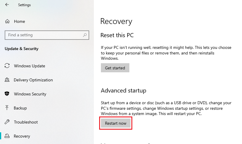
Task: Select the Backup text label
Action: [x=20, y=108]
